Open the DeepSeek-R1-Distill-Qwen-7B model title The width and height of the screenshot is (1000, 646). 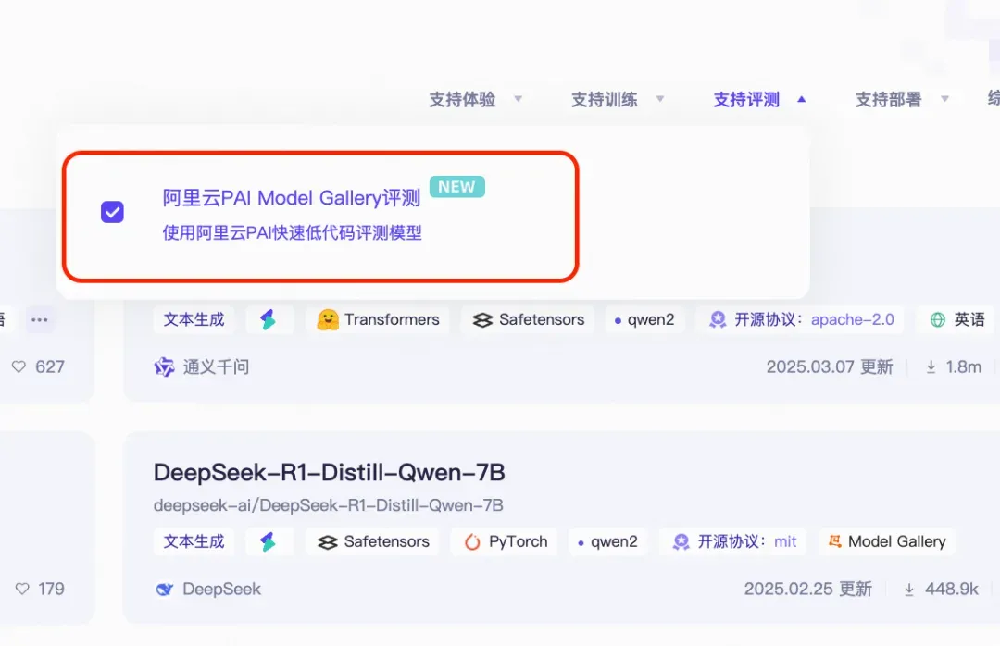click(329, 473)
